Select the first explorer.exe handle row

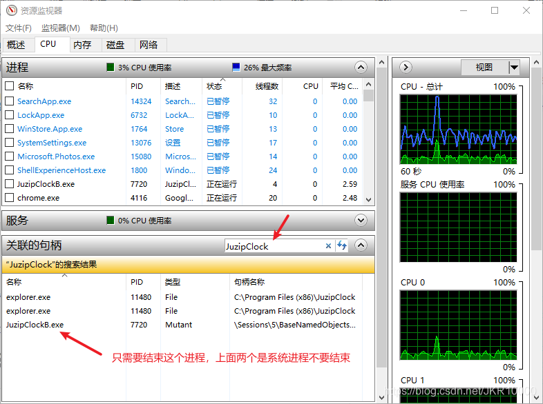pyautogui.click(x=182, y=297)
